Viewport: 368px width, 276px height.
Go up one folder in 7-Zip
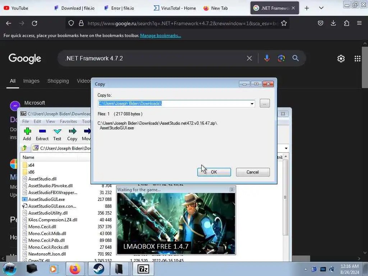pyautogui.click(x=24, y=148)
